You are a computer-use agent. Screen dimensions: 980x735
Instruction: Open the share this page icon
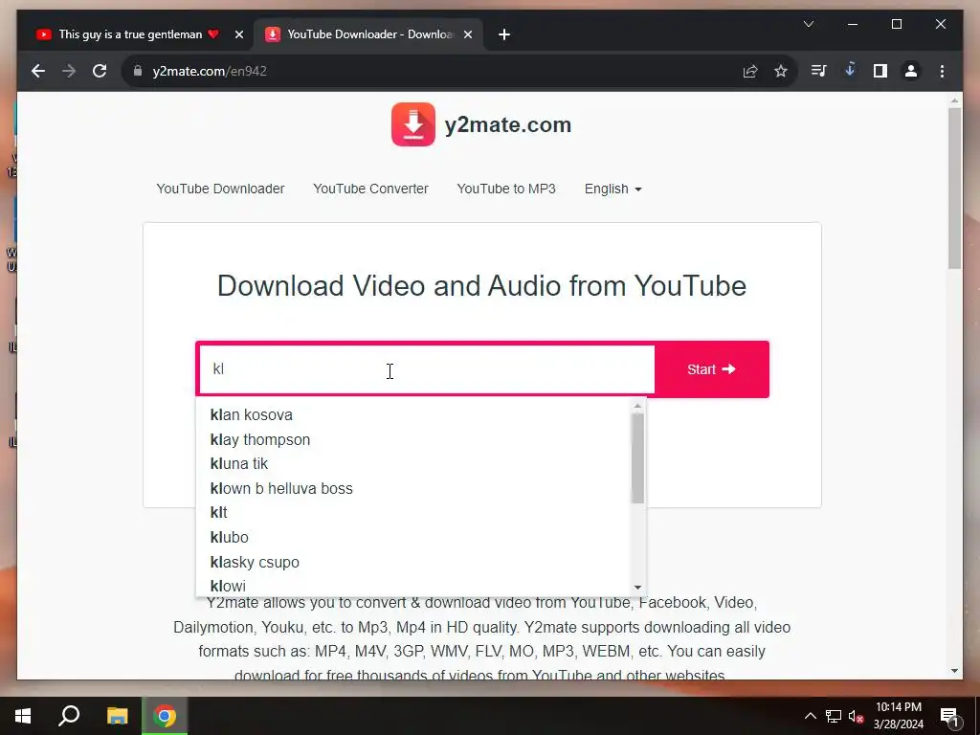tap(750, 71)
